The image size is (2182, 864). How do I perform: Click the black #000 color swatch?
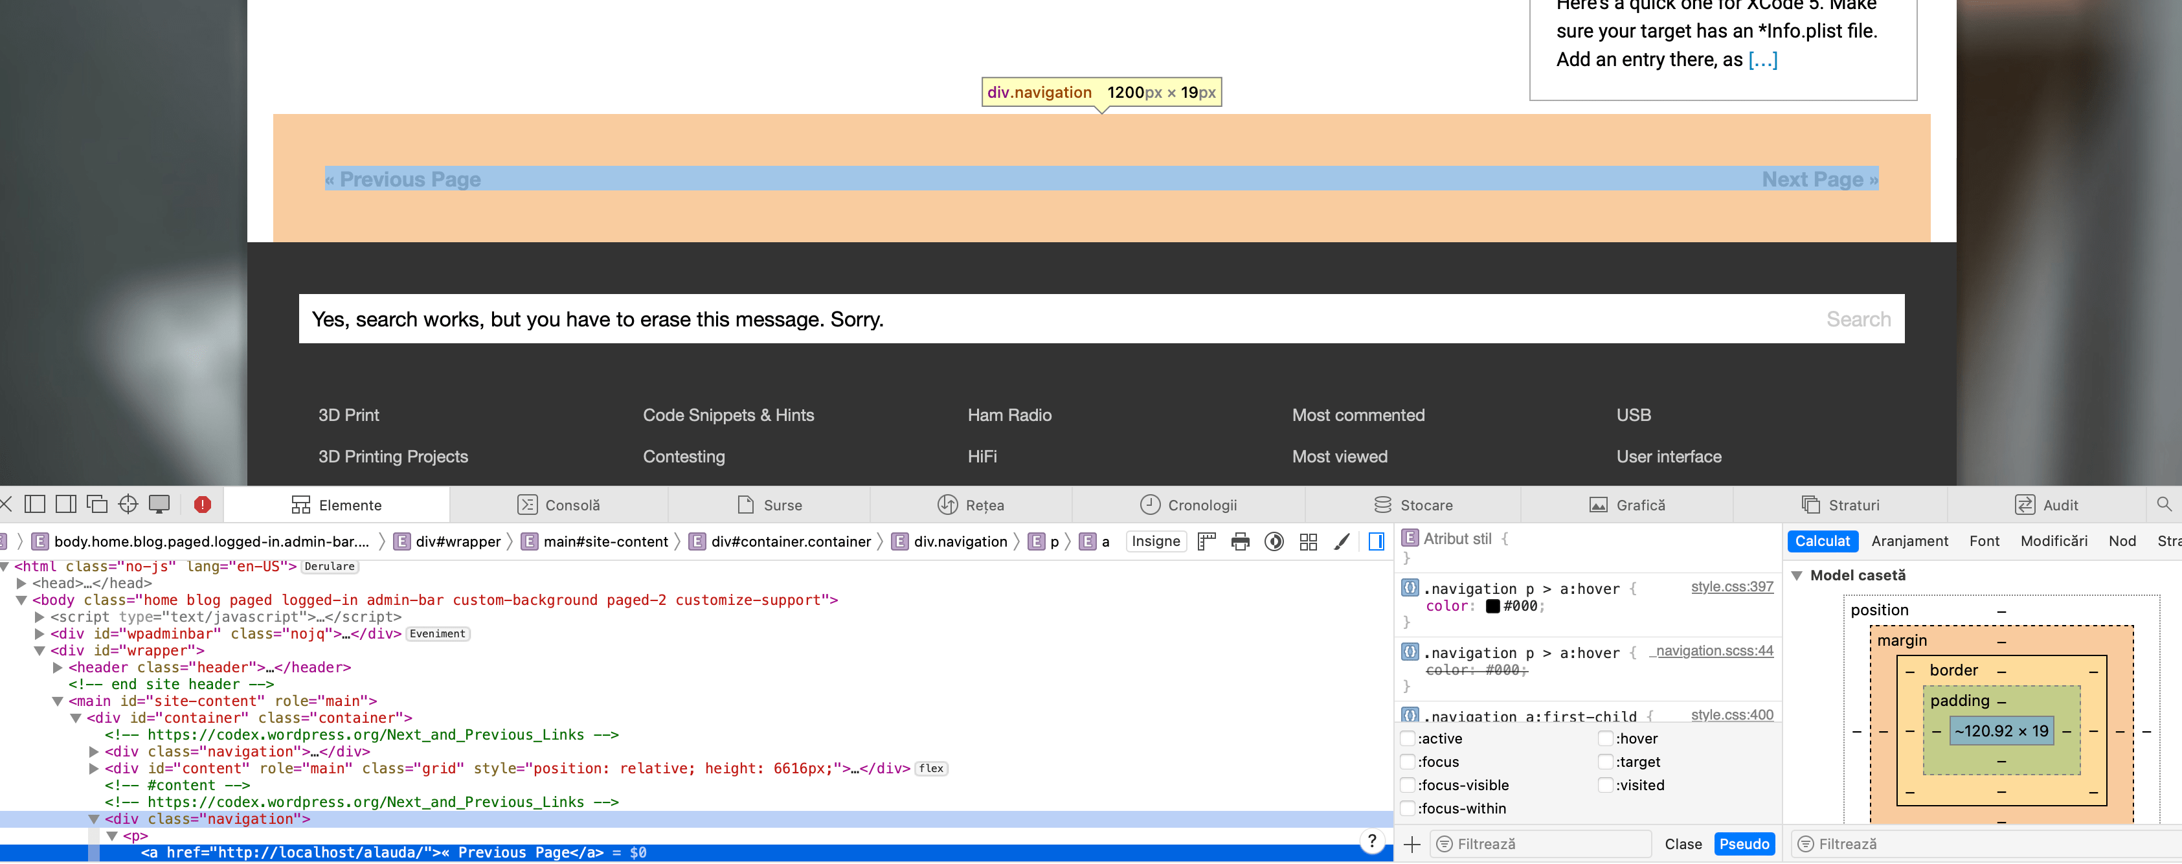1492,606
